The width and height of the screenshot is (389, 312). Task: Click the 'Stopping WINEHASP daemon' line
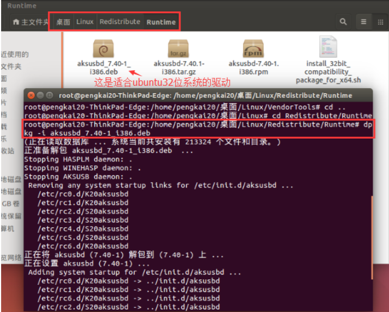83,168
